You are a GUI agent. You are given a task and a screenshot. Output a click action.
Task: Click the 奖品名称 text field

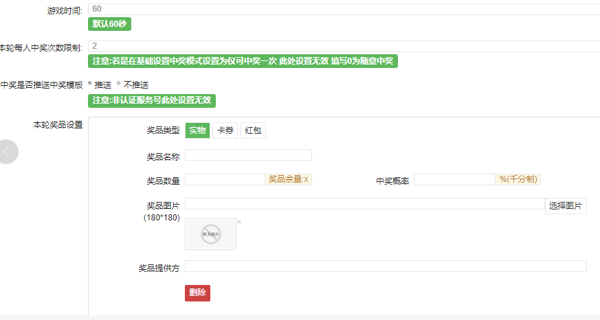pyautogui.click(x=248, y=155)
